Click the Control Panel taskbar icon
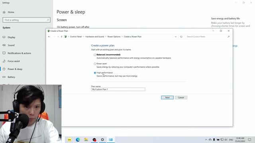255x143 pixels. coord(111,139)
